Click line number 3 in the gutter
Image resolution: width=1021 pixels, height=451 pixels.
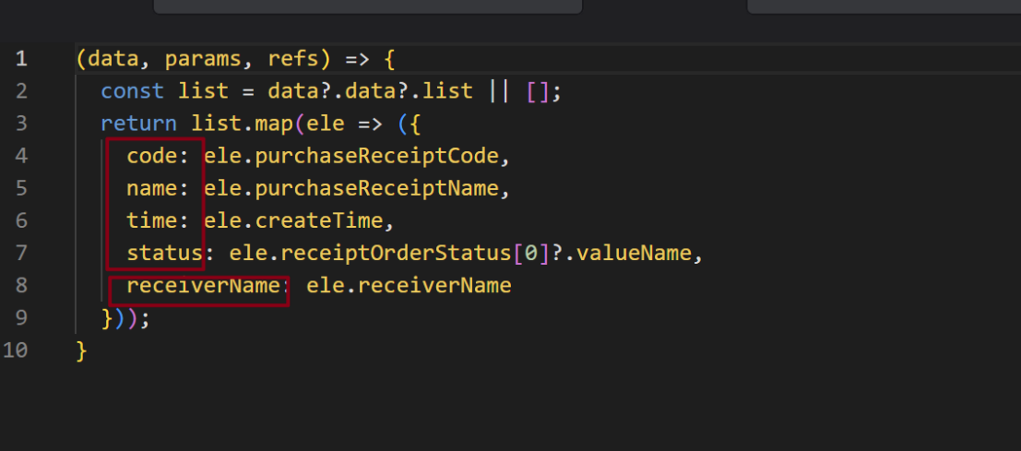pyautogui.click(x=21, y=124)
